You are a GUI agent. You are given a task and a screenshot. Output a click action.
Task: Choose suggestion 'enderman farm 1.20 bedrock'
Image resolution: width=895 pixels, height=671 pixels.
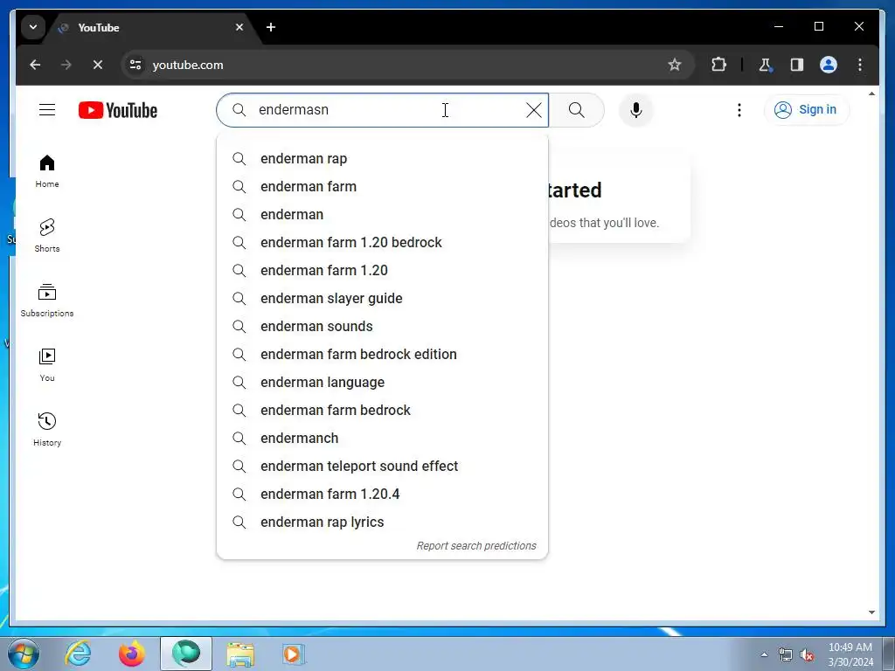[x=383, y=243]
